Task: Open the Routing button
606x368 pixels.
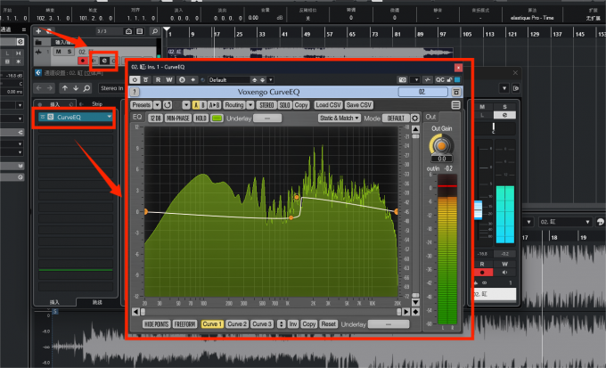Action: pyautogui.click(x=234, y=105)
